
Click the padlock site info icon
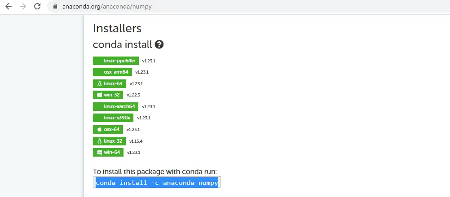55,6
